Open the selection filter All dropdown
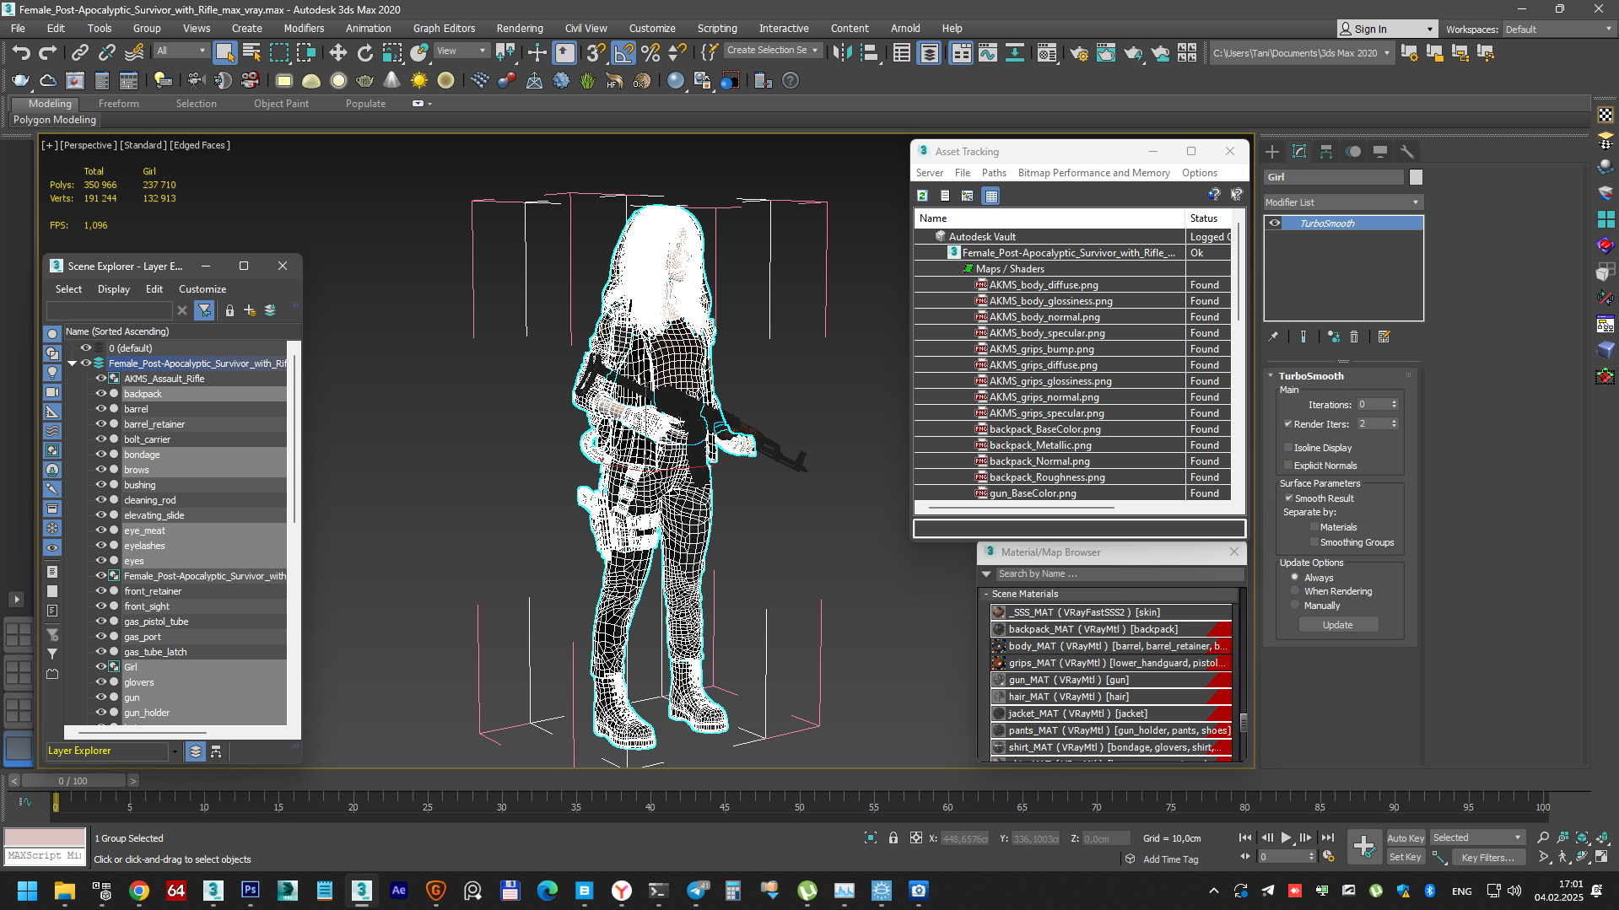 [x=181, y=51]
